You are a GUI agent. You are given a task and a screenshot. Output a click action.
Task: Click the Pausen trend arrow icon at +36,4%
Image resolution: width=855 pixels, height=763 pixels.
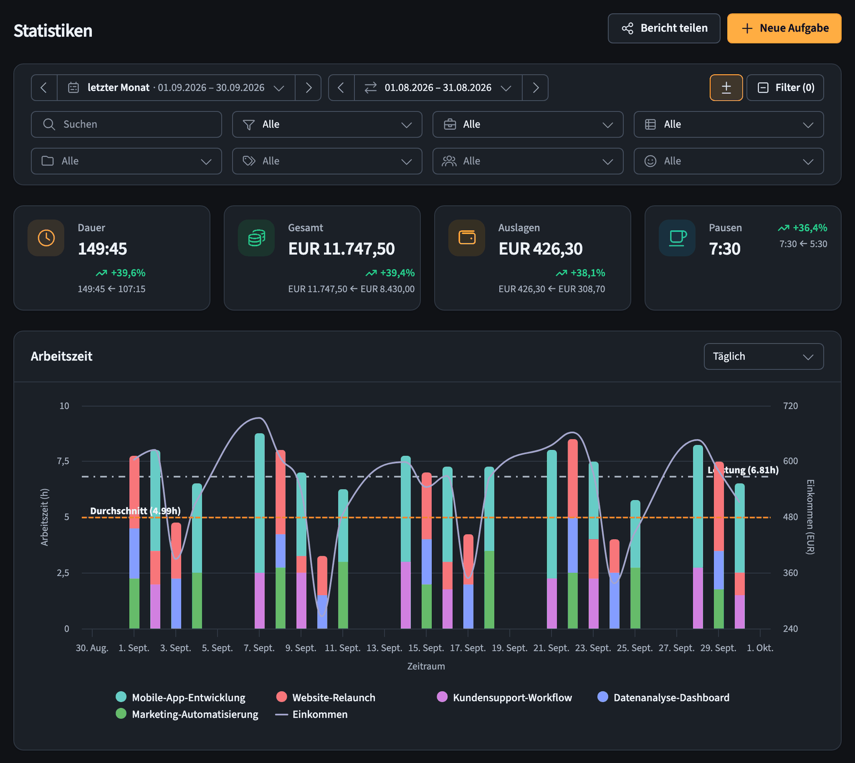(x=783, y=228)
